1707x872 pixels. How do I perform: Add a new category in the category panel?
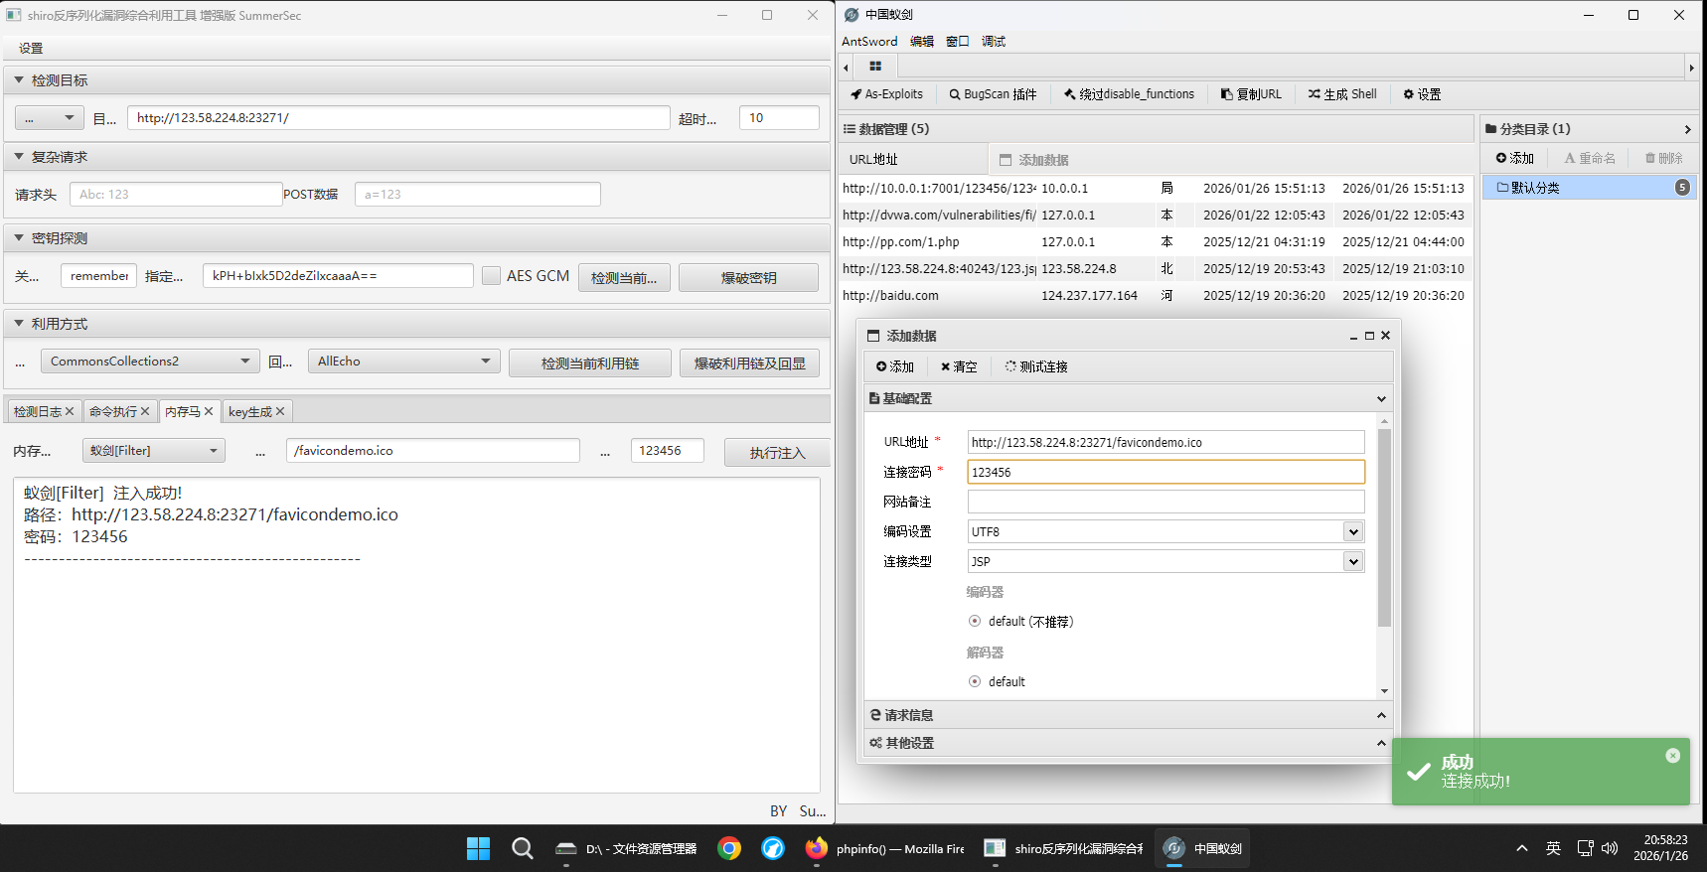(x=1515, y=158)
